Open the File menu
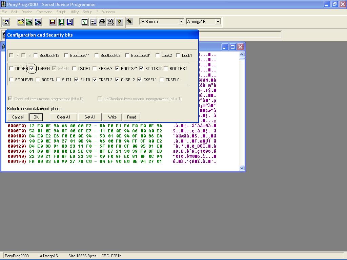The width and height of the screenshot is (347, 260). pos(4,12)
